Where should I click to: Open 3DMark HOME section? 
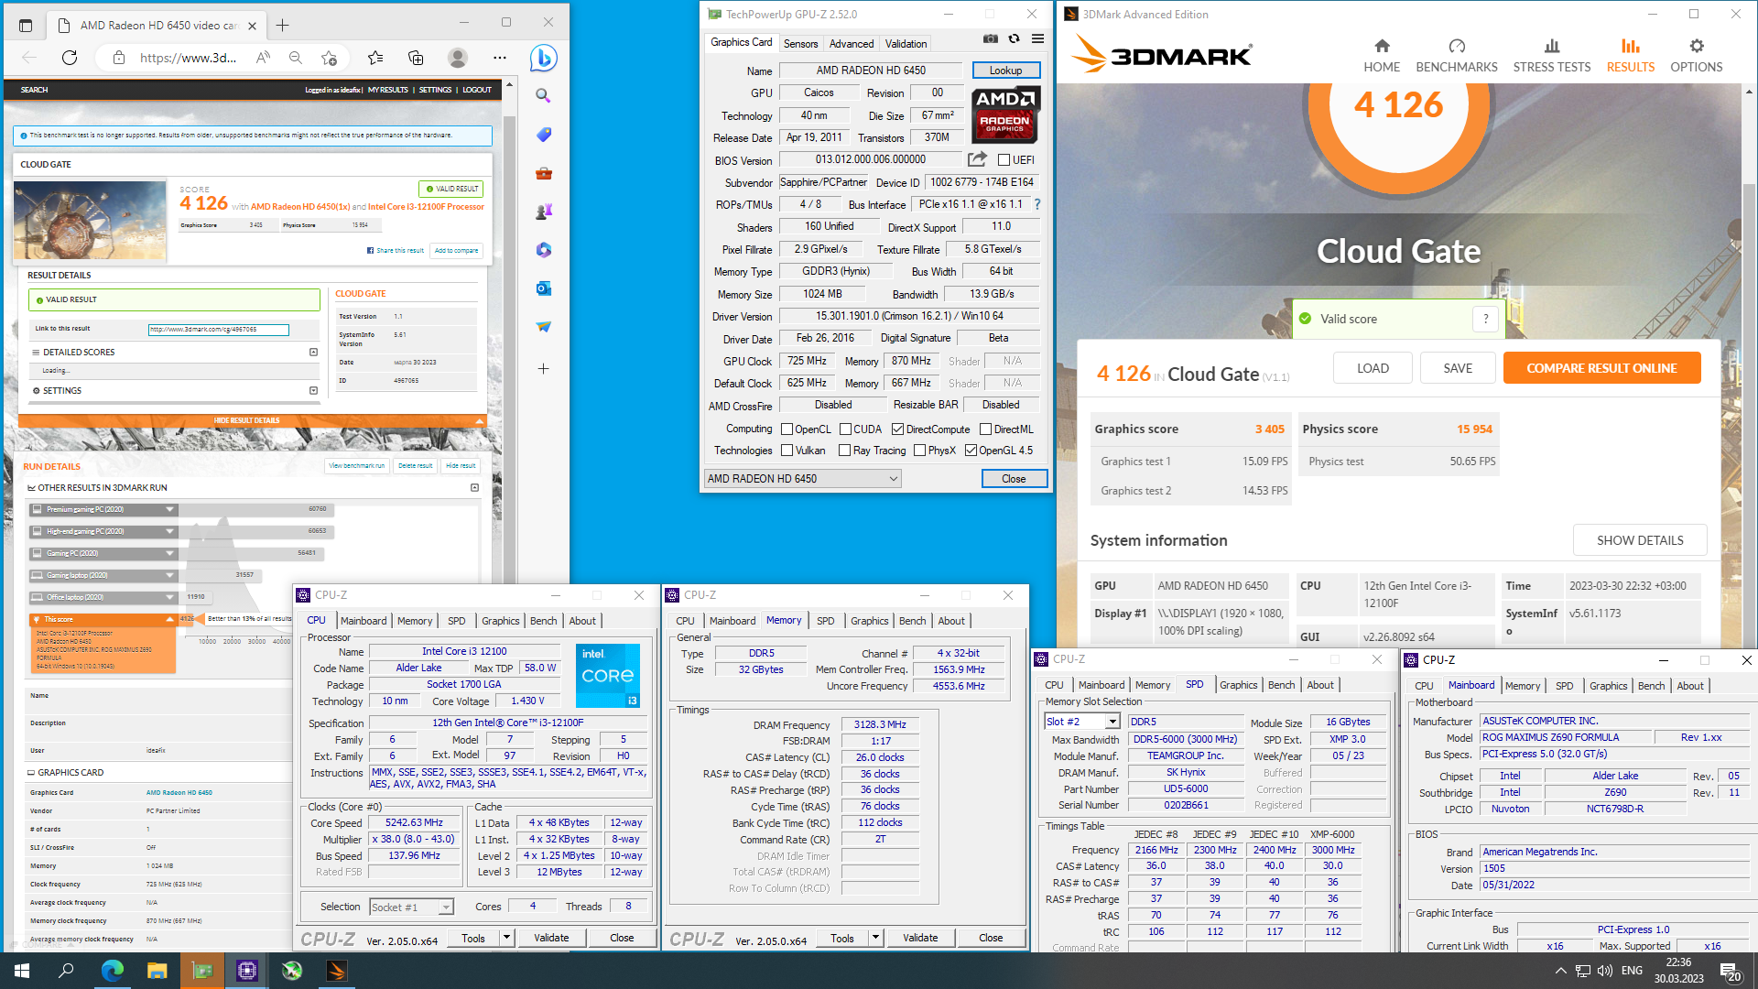(x=1382, y=56)
